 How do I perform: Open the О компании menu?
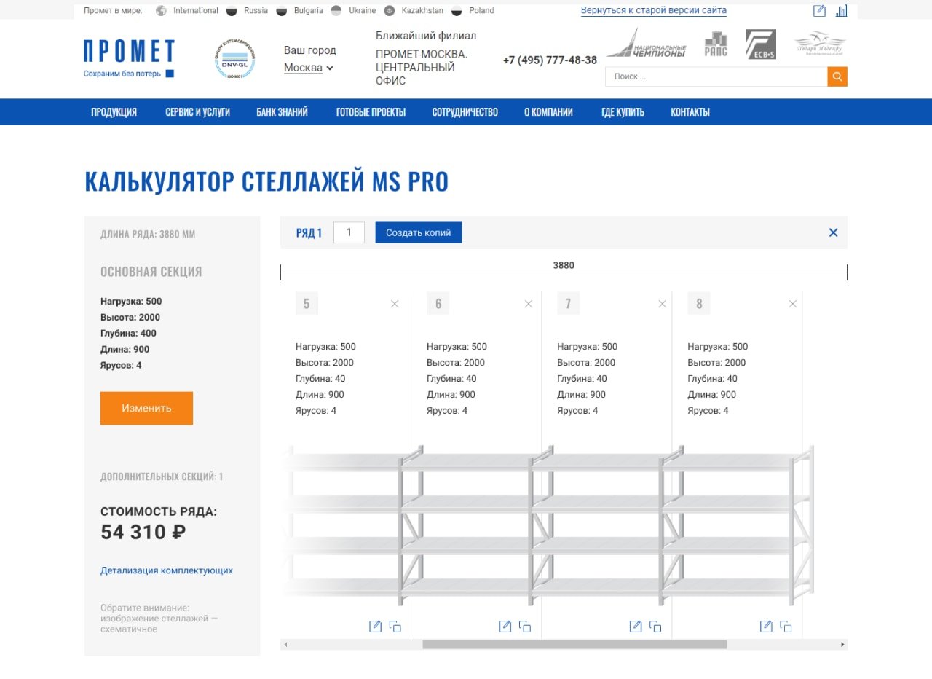point(548,112)
